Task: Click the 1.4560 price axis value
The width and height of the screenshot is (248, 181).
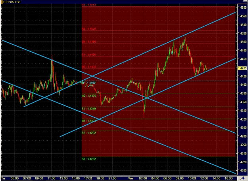Action: 242,16
